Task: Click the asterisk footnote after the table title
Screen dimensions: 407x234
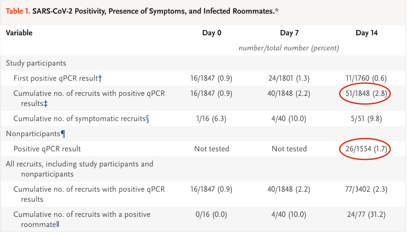Action: pyautogui.click(x=277, y=11)
